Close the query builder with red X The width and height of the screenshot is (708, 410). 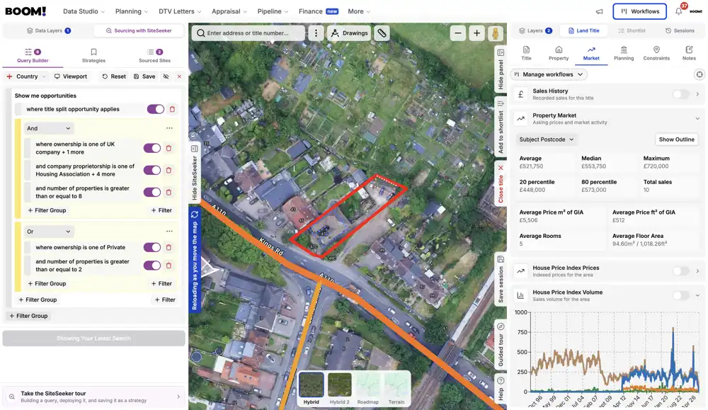pos(179,76)
